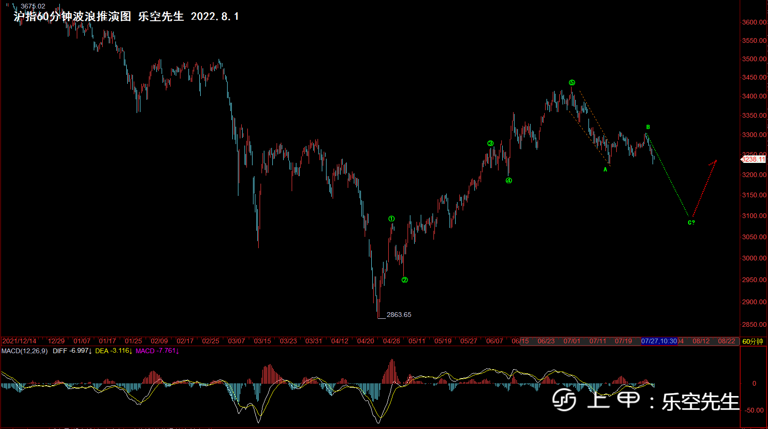Click the 02/09 date label

159,341
